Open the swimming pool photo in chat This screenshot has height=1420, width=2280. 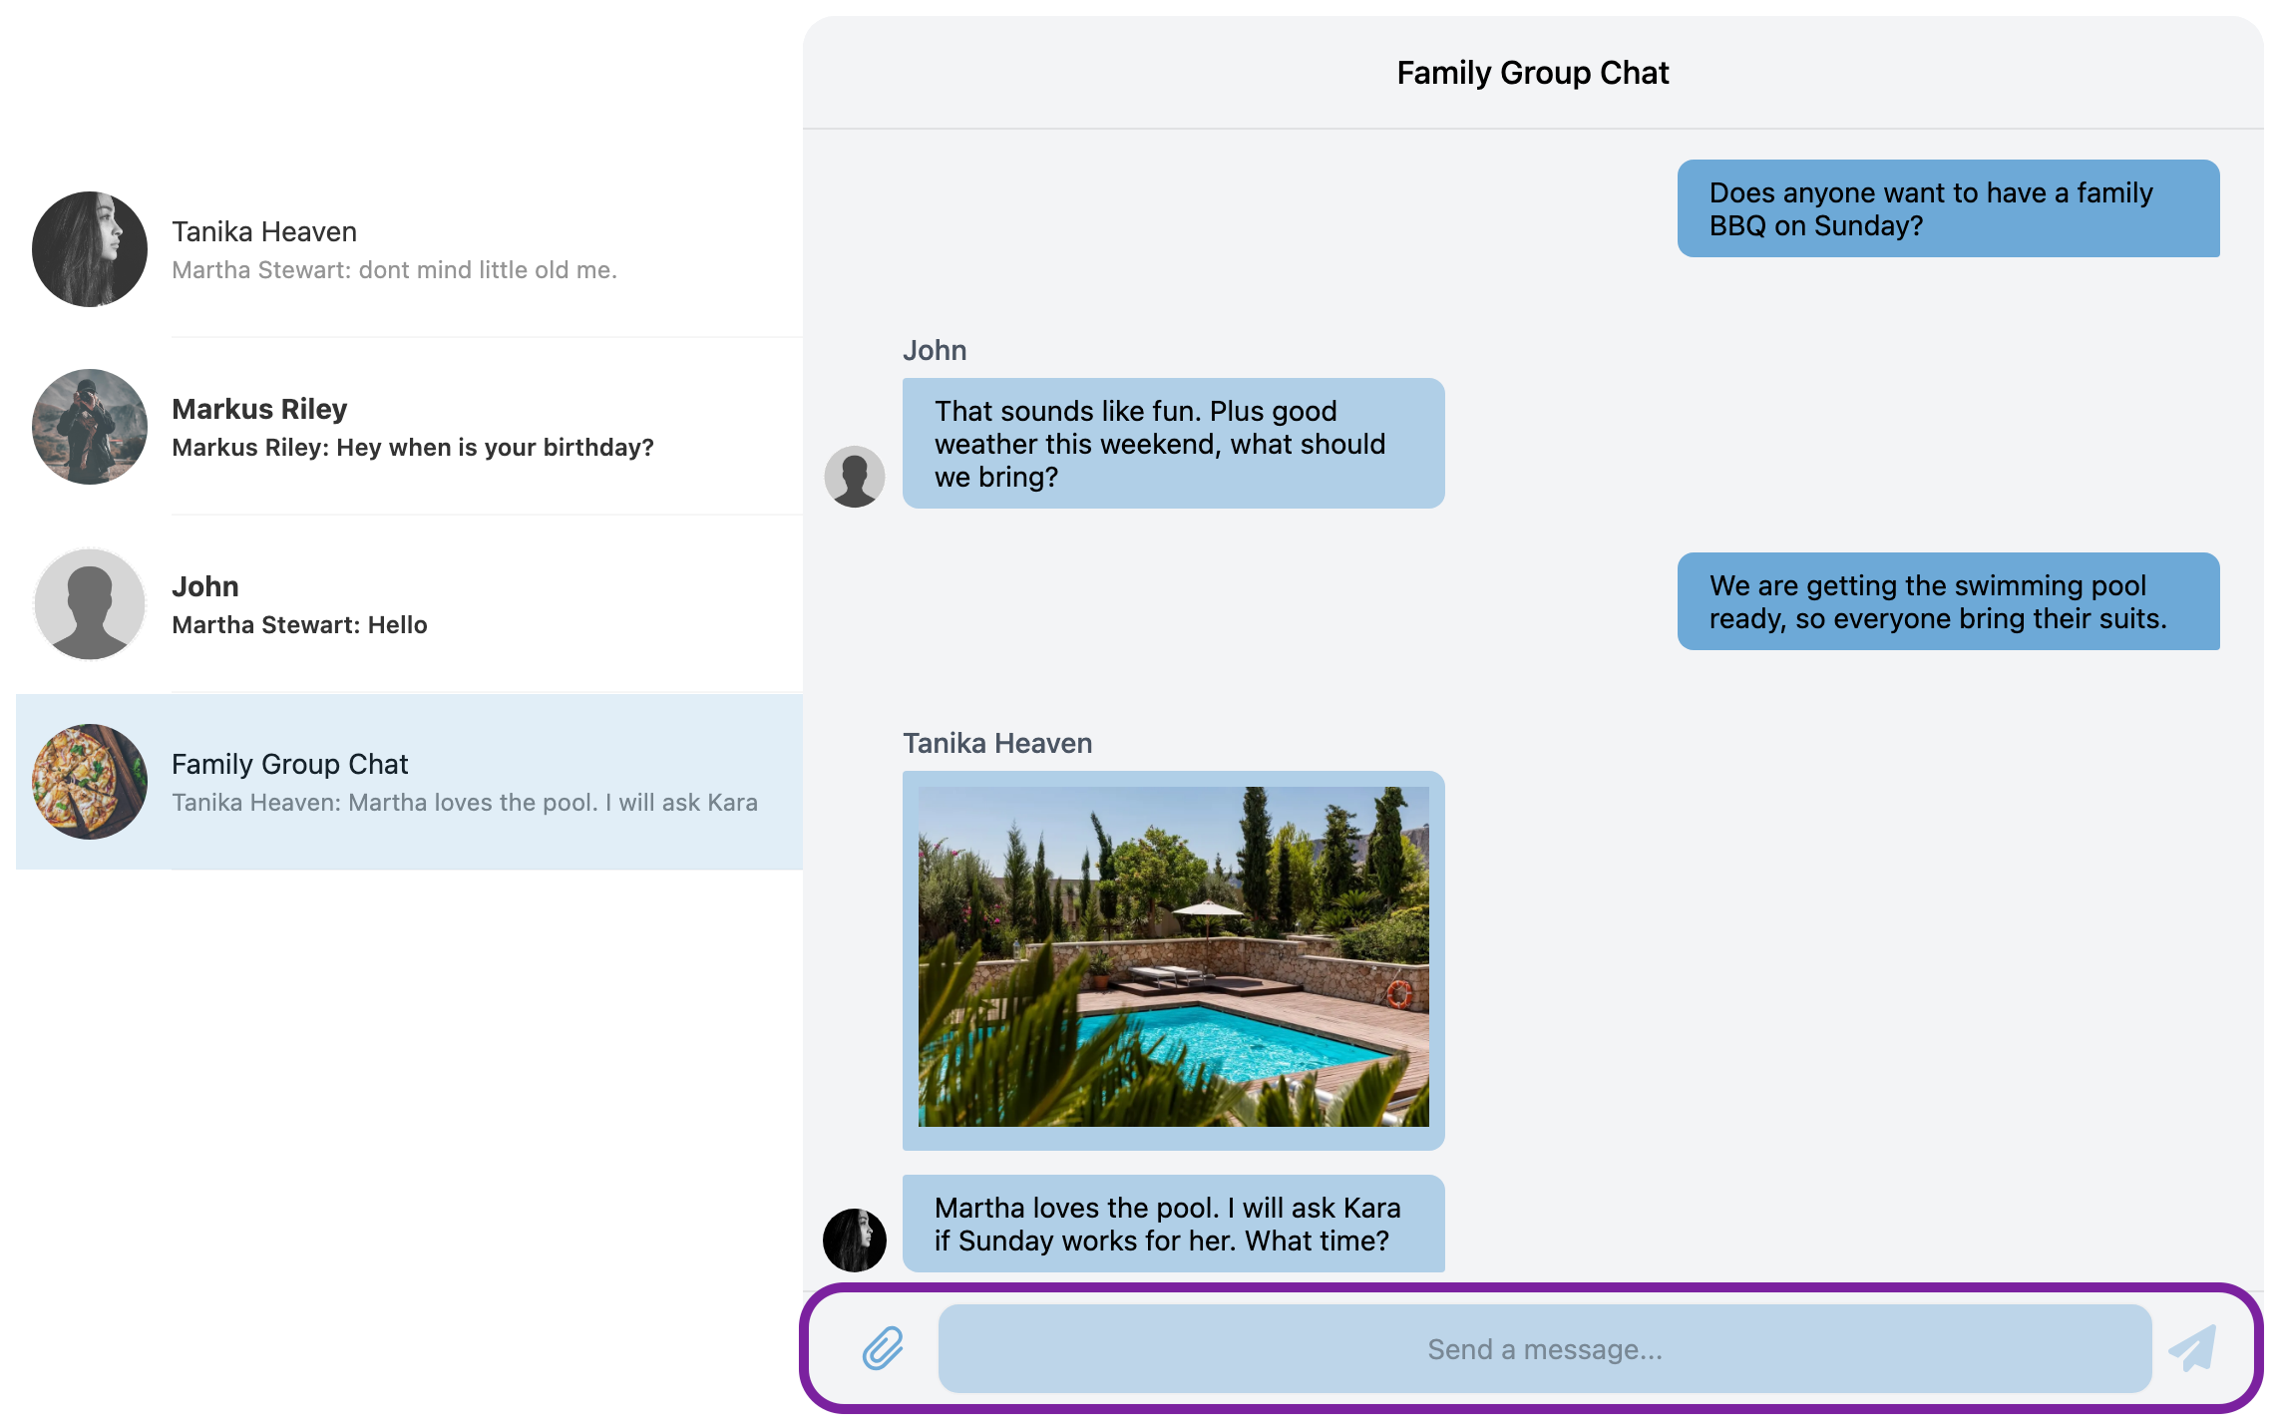pos(1173,957)
